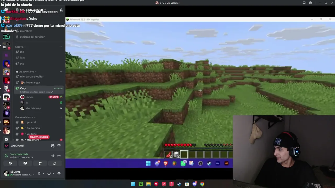Viewport: 335px width, 188px height.
Task: Open FL Studio in the streamed taskbar
Action: click(x=174, y=163)
